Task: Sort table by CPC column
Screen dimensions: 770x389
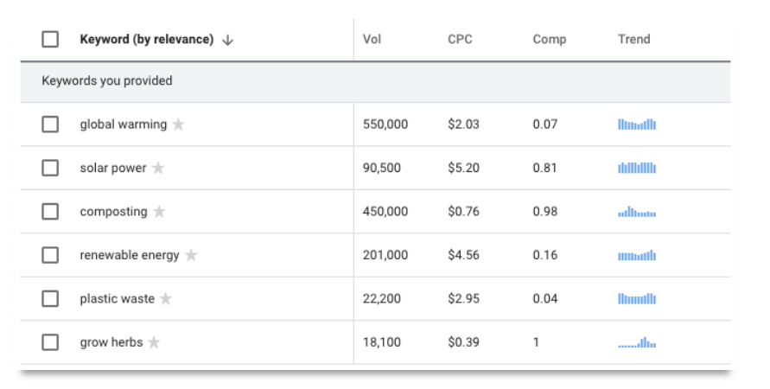Action: point(460,39)
